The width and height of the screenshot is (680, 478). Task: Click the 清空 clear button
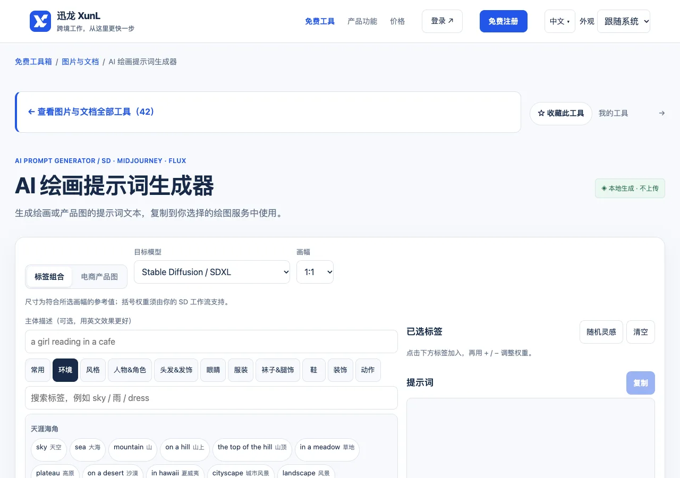(x=641, y=332)
